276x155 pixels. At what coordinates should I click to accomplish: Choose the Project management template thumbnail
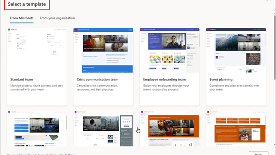pyautogui.click(x=103, y=128)
